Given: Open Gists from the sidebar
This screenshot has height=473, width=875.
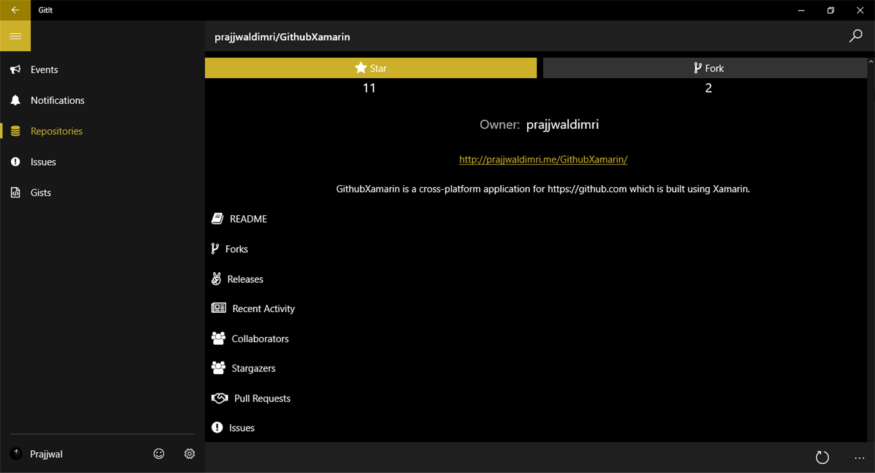Looking at the screenshot, I should [41, 192].
